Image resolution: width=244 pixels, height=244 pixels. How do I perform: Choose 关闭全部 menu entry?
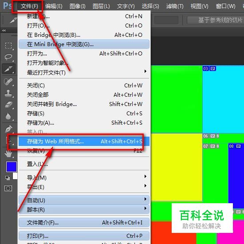84,95
